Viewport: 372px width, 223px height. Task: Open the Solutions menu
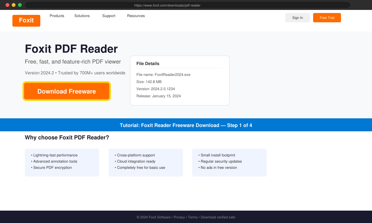point(82,16)
